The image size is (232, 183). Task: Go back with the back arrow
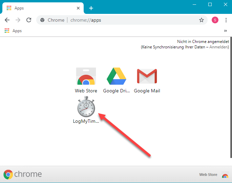[7, 20]
